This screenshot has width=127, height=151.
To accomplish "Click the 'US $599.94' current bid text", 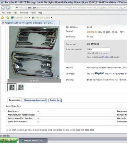I will tap(93, 44).
